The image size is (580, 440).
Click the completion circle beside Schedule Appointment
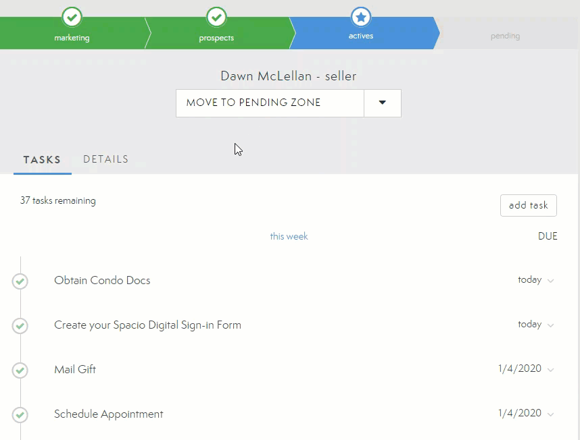20,414
